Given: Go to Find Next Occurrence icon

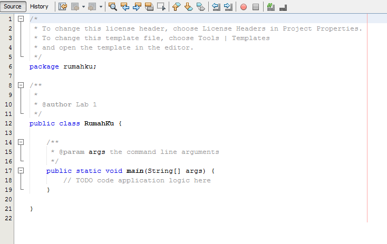Looking at the screenshot, I should coord(137,7).
